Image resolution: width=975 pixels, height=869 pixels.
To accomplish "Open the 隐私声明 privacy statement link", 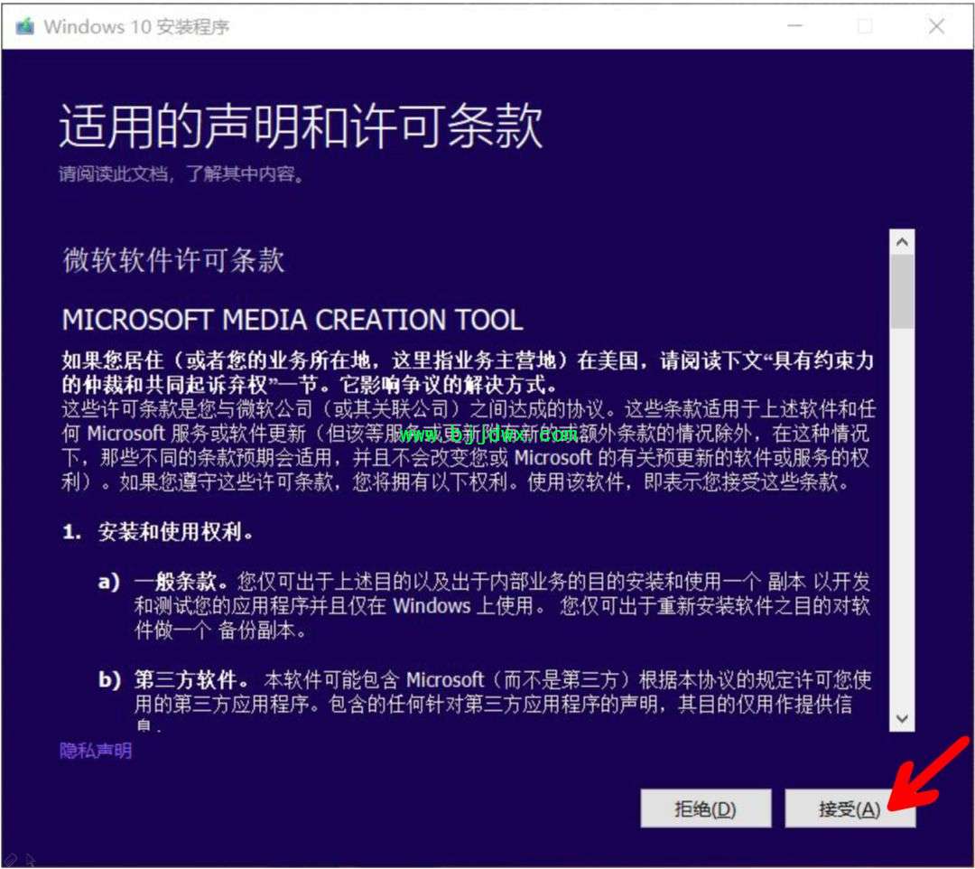I will 96,751.
